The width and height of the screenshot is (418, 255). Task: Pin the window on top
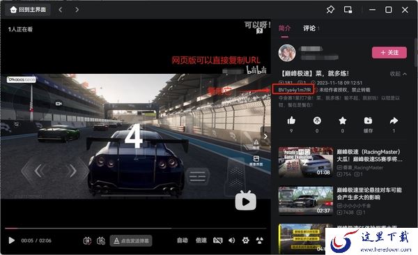(x=330, y=10)
